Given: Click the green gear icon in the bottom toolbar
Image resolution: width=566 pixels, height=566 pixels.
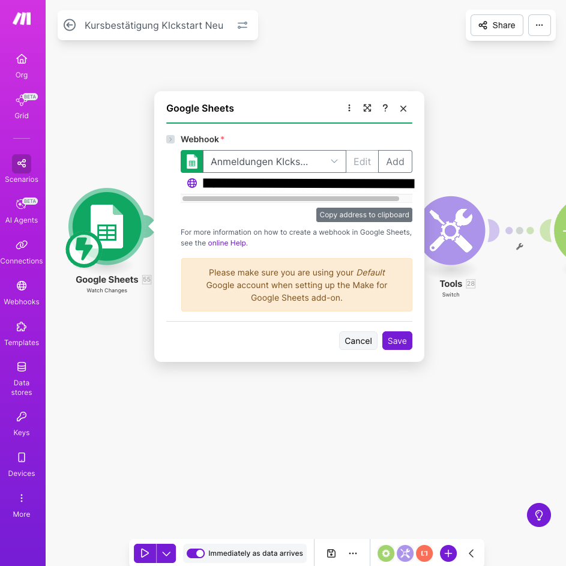Looking at the screenshot, I should pyautogui.click(x=386, y=553).
